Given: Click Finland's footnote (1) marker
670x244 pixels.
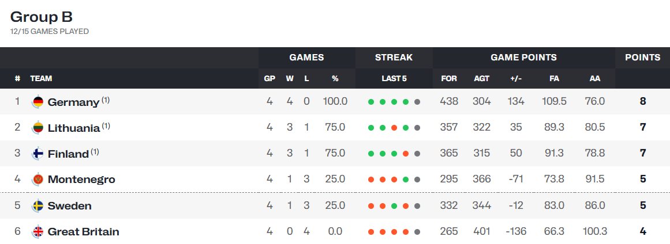Looking at the screenshot, I should [95, 151].
